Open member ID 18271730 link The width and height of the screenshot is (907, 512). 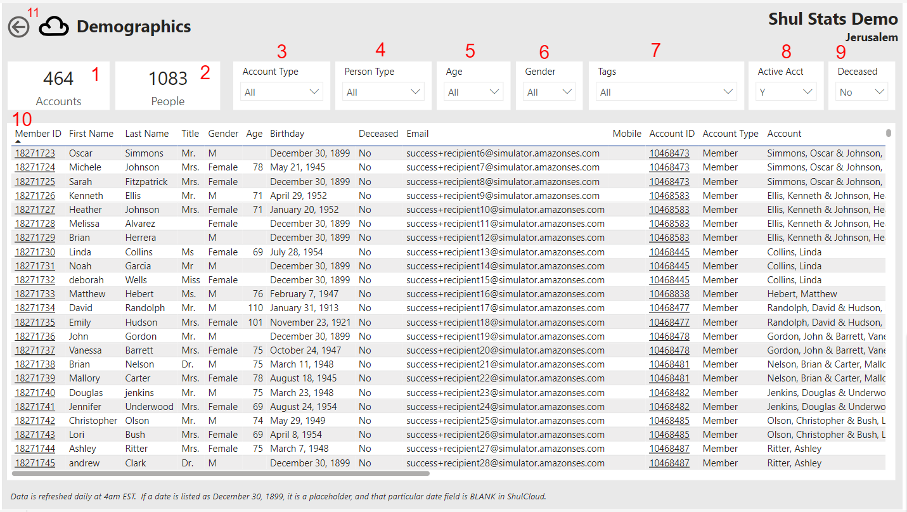click(x=35, y=252)
